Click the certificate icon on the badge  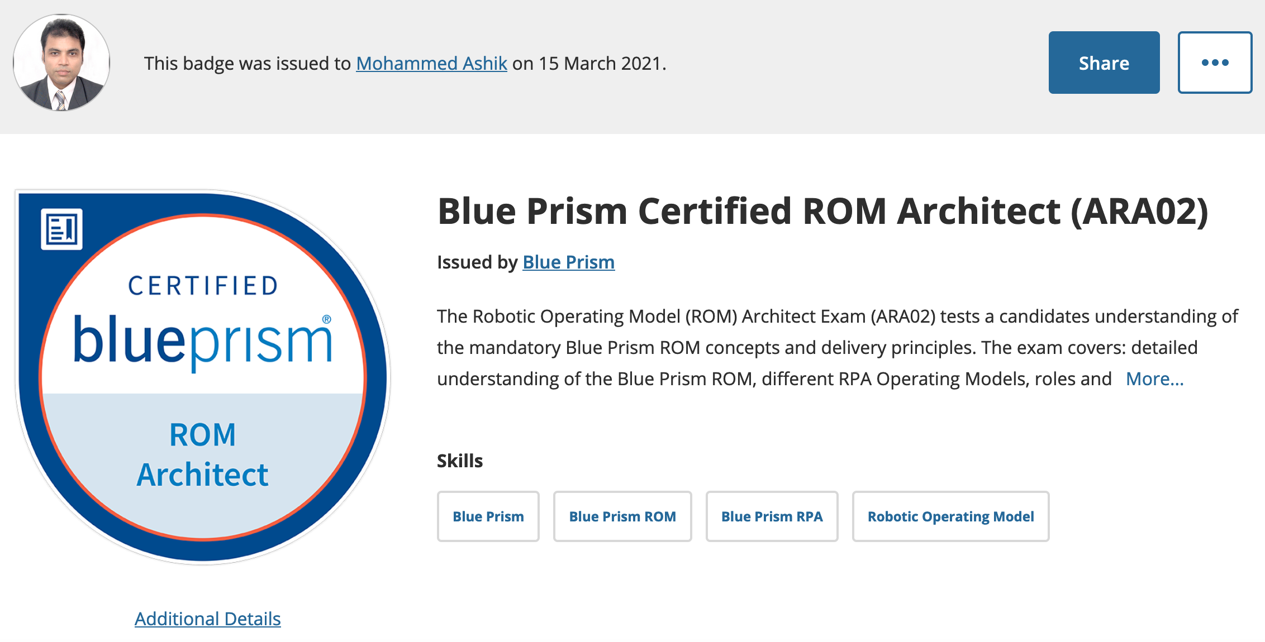(x=61, y=229)
